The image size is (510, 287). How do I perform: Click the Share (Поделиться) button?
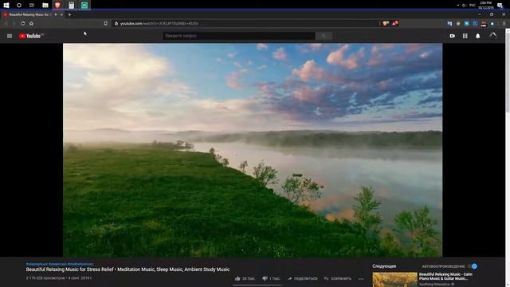coord(303,278)
